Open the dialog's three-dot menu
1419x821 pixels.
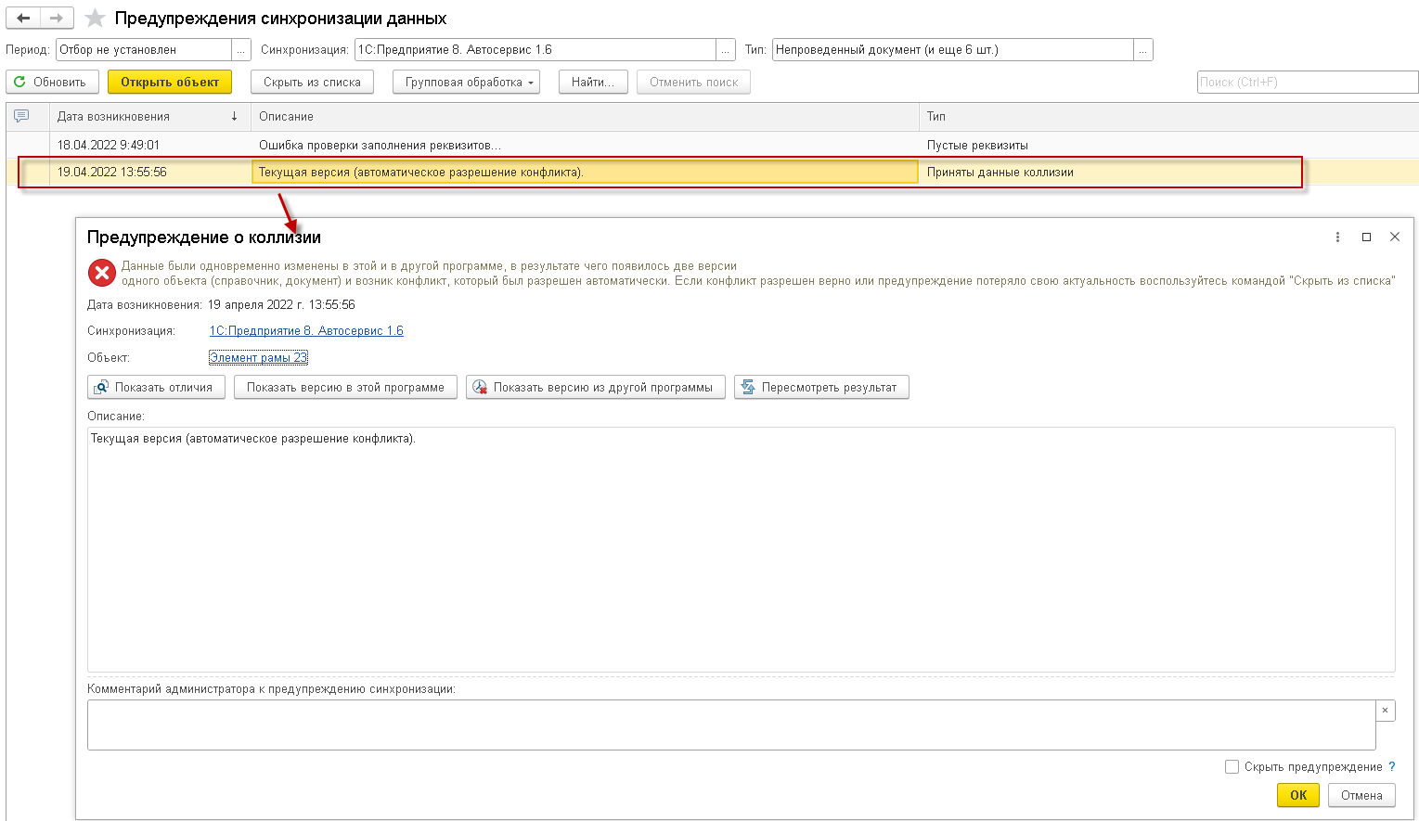[1337, 237]
